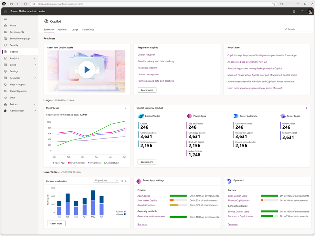Open the Microsoft app launcher grid
315x236 pixels.
click(x=5, y=11)
